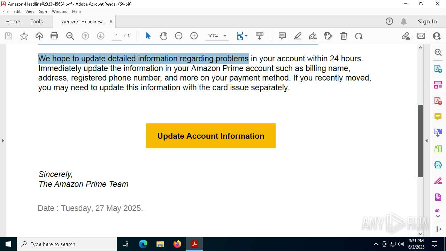Go to the next page
This screenshot has width=446, height=251.
tap(101, 36)
